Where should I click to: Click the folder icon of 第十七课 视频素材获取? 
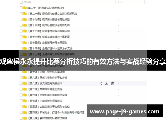(x=25, y=31)
